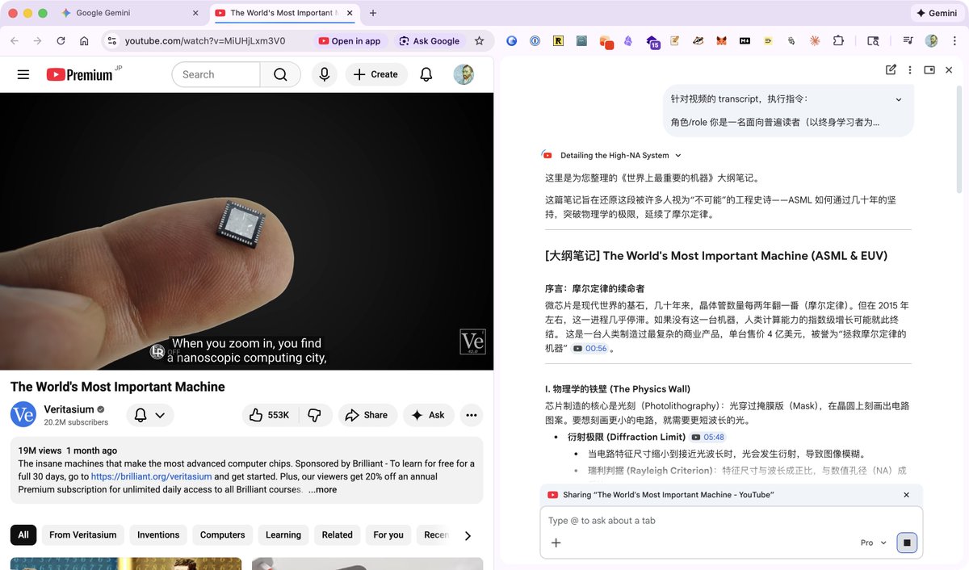Click the search magnifier in YouTube search bar

click(280, 73)
